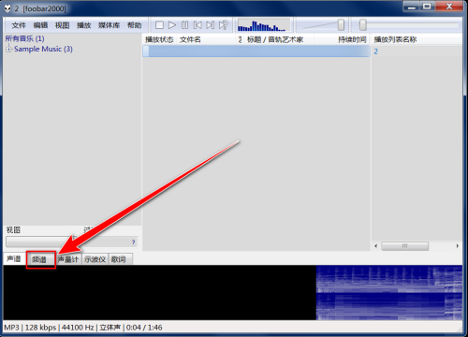Screen dimensions: 468x337
Task: Click the 立体声 channel status text
Action: click(x=110, y=328)
